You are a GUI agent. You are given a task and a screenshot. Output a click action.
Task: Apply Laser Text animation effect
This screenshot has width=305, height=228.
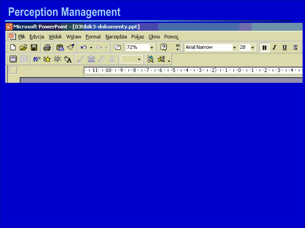81,59
